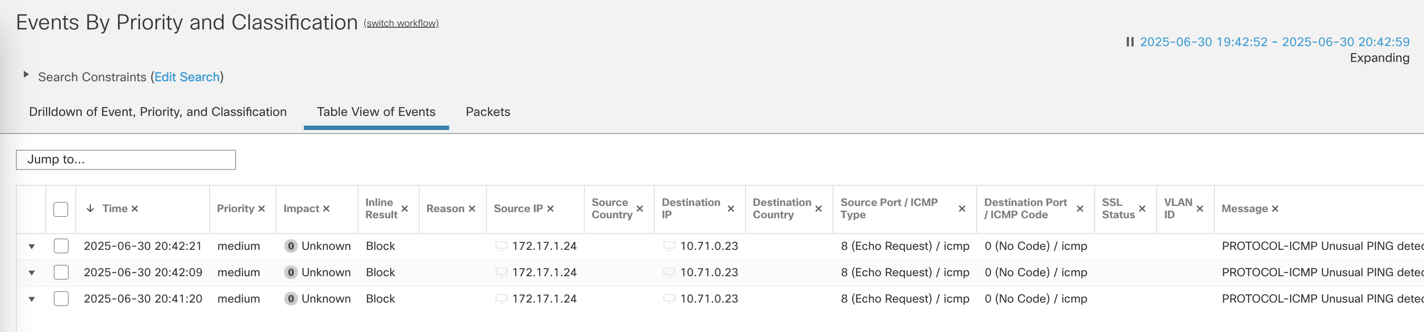The height and width of the screenshot is (332, 1424).
Task: Click the host icon beside the first destination IP
Action: pyautogui.click(x=669, y=246)
